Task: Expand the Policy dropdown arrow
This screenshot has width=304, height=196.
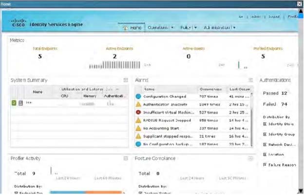Action: (195, 28)
